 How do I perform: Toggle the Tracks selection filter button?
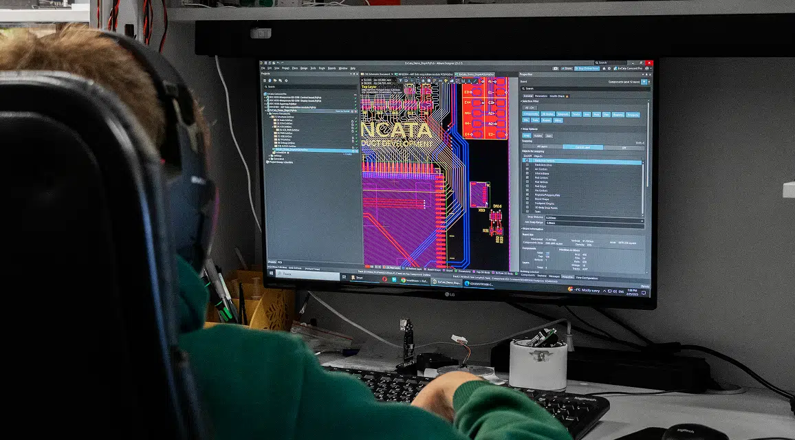[x=576, y=114]
